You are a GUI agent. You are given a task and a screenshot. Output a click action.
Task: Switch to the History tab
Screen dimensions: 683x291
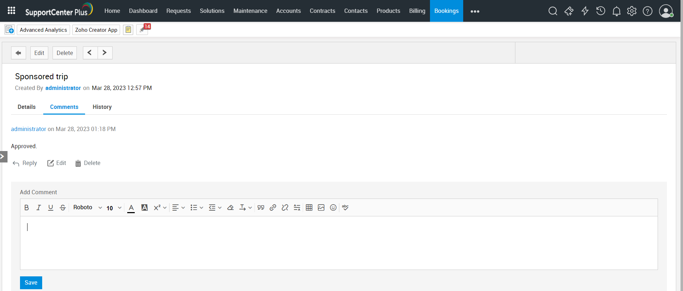tap(102, 107)
